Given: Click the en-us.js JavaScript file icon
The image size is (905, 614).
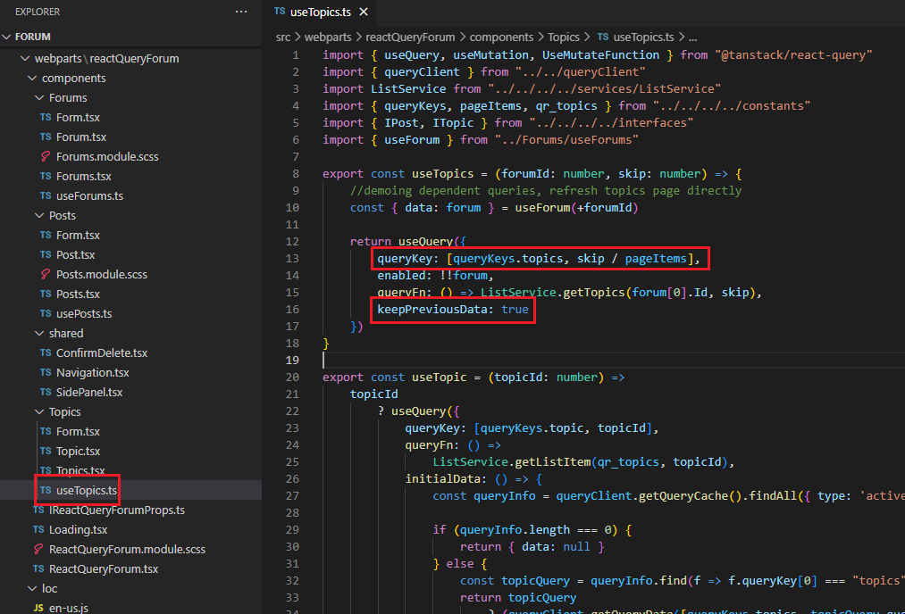Looking at the screenshot, I should (x=38, y=608).
